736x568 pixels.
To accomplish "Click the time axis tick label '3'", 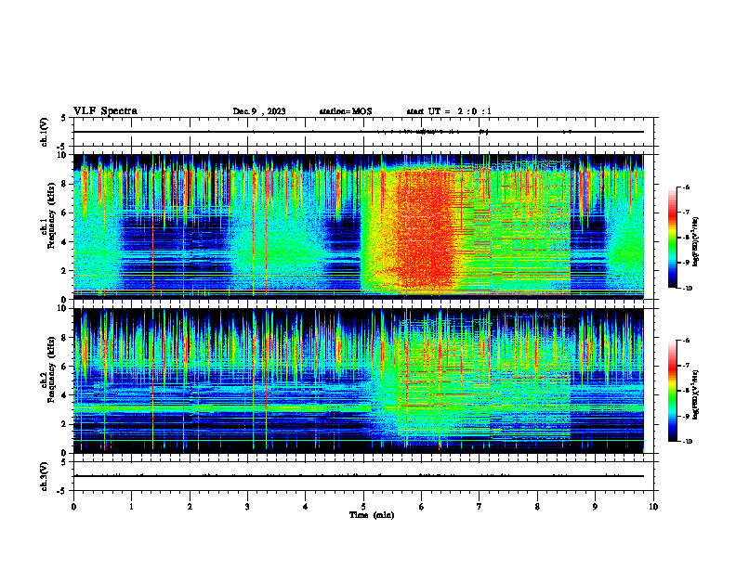I will tap(247, 507).
